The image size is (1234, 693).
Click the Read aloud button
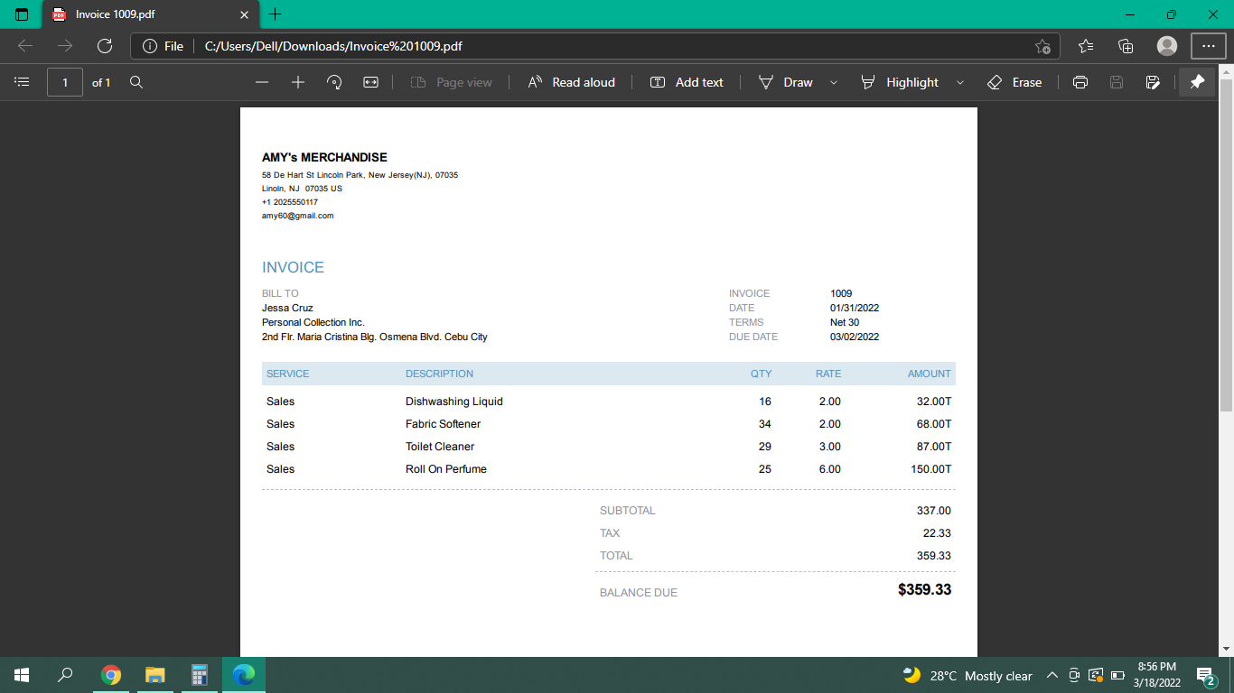(571, 82)
